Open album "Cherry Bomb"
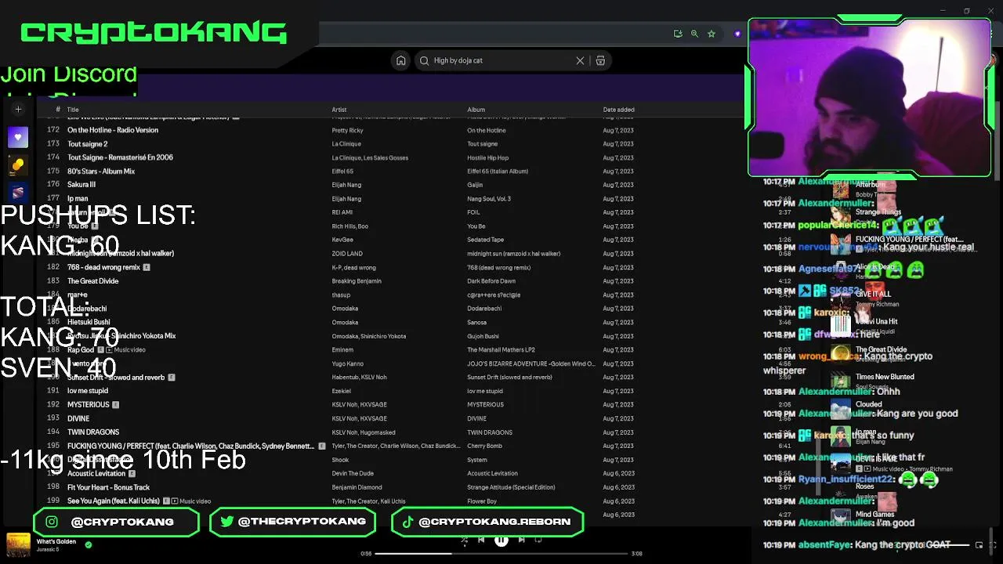1003x564 pixels. [485, 446]
